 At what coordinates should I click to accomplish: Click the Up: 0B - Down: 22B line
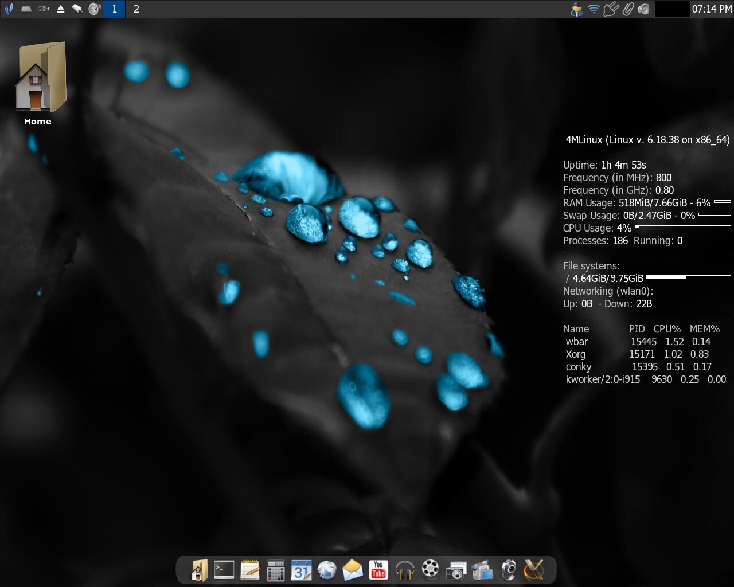click(607, 304)
